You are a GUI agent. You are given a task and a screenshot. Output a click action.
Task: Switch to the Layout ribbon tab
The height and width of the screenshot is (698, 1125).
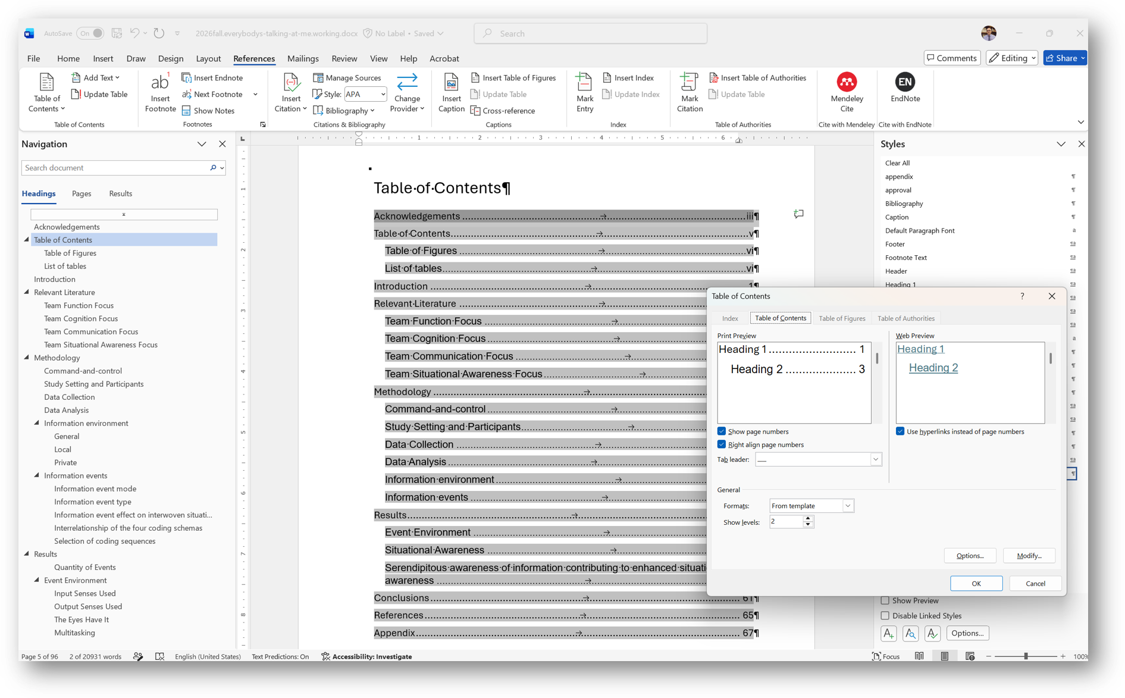click(x=208, y=58)
